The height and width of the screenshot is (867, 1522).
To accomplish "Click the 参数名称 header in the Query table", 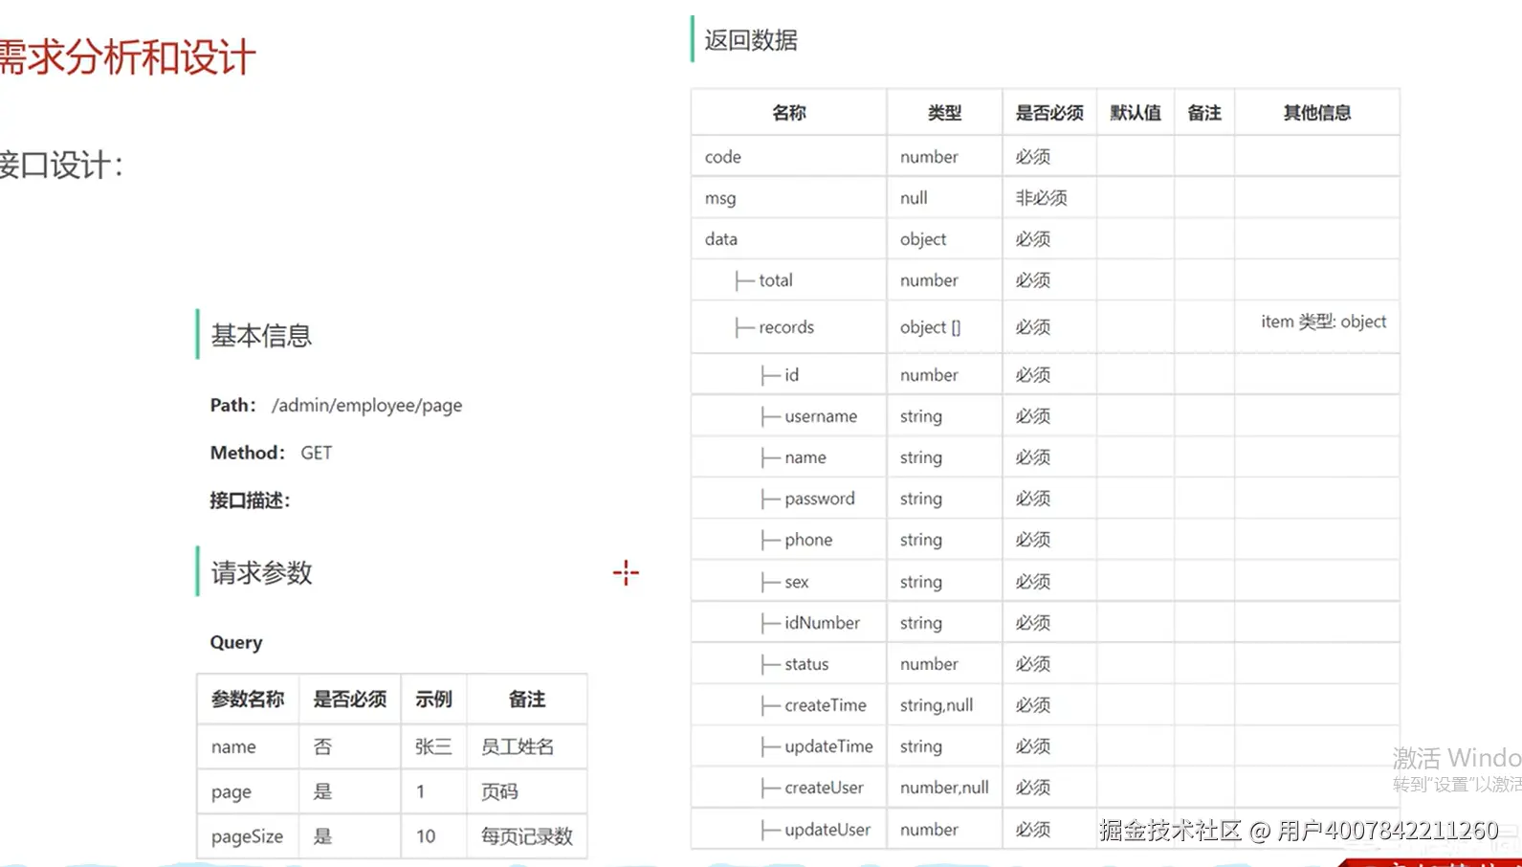I will pos(248,700).
